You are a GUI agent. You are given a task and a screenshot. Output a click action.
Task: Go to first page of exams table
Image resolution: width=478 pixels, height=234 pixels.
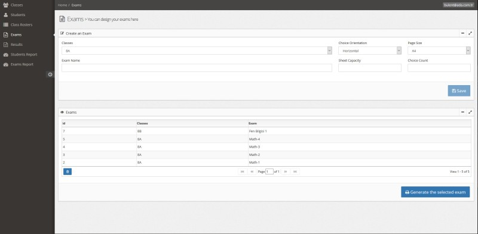click(243, 171)
